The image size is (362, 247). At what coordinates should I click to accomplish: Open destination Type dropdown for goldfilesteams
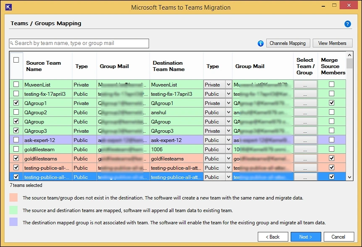[x=228, y=158]
